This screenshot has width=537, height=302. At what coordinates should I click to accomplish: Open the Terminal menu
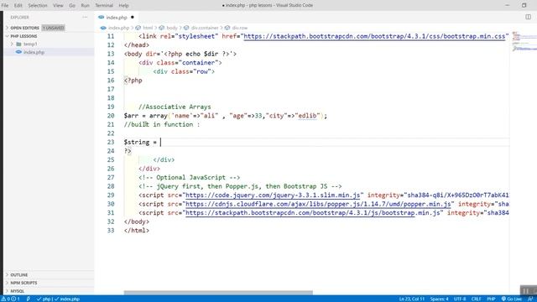(104, 6)
